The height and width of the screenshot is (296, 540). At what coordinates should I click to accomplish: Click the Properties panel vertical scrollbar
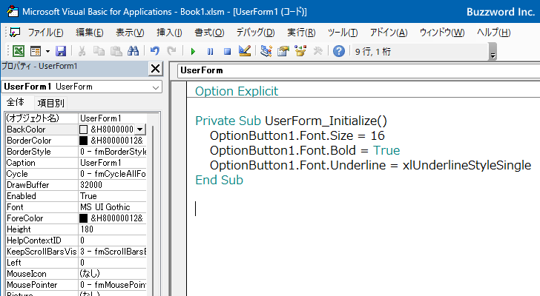click(153, 209)
